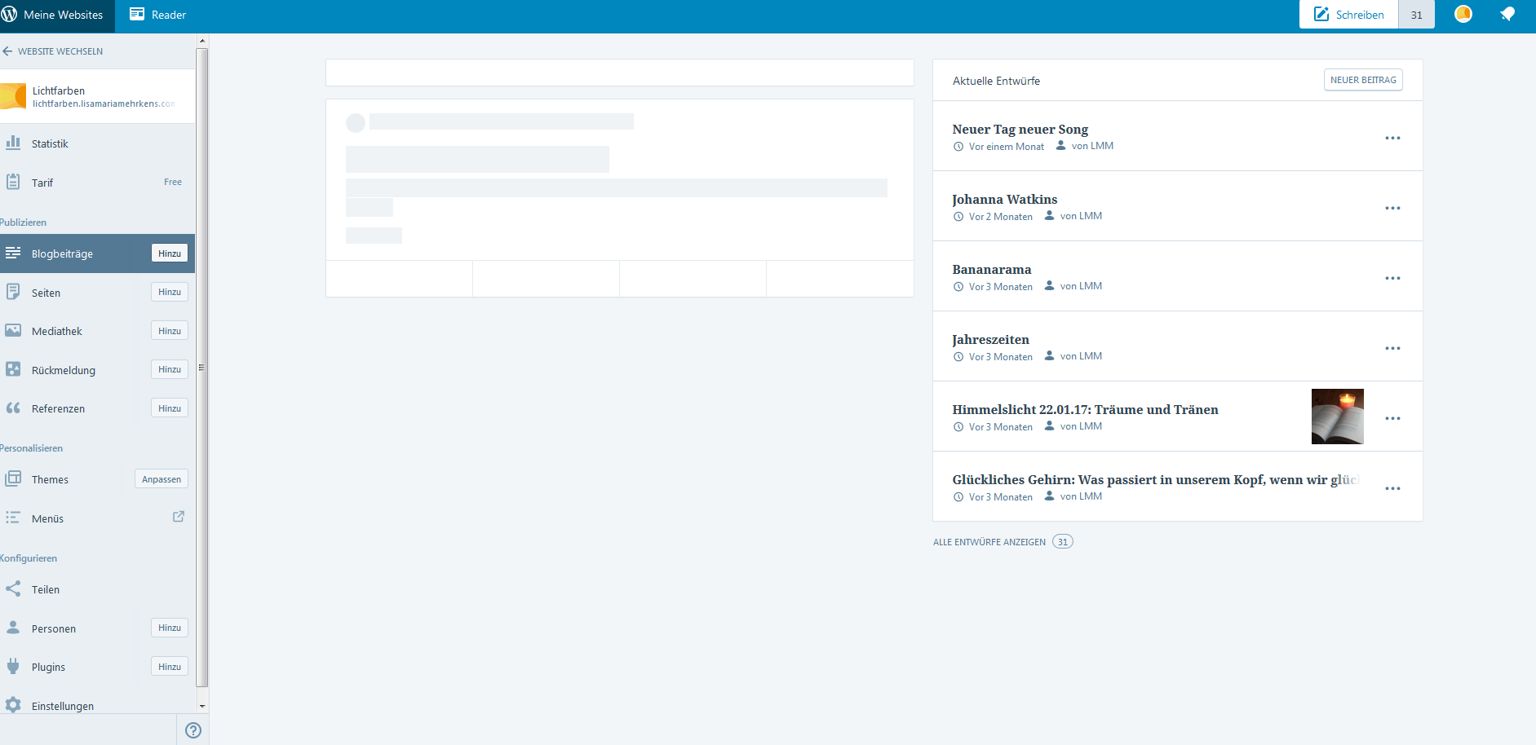
Task: Open the Reader tab
Action: click(158, 15)
